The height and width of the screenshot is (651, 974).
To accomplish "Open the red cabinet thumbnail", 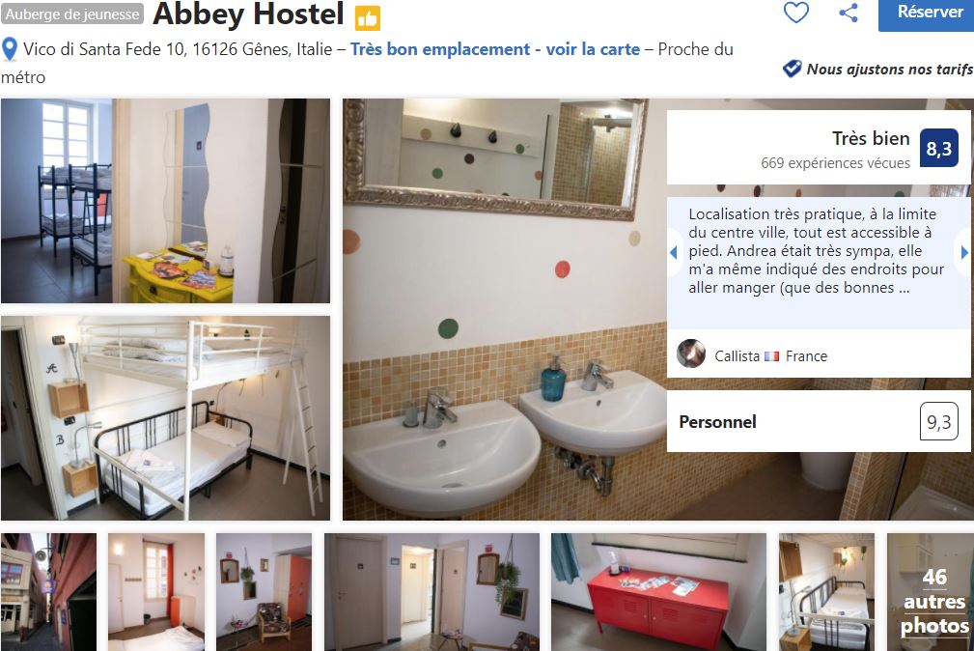I will (658, 592).
